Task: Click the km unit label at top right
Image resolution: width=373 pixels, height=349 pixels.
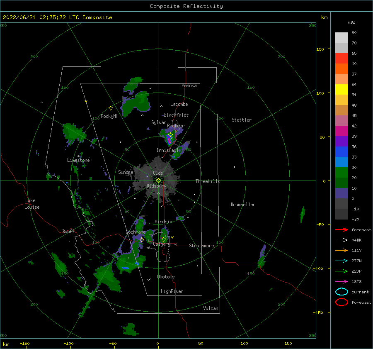Action: pyautogui.click(x=324, y=17)
